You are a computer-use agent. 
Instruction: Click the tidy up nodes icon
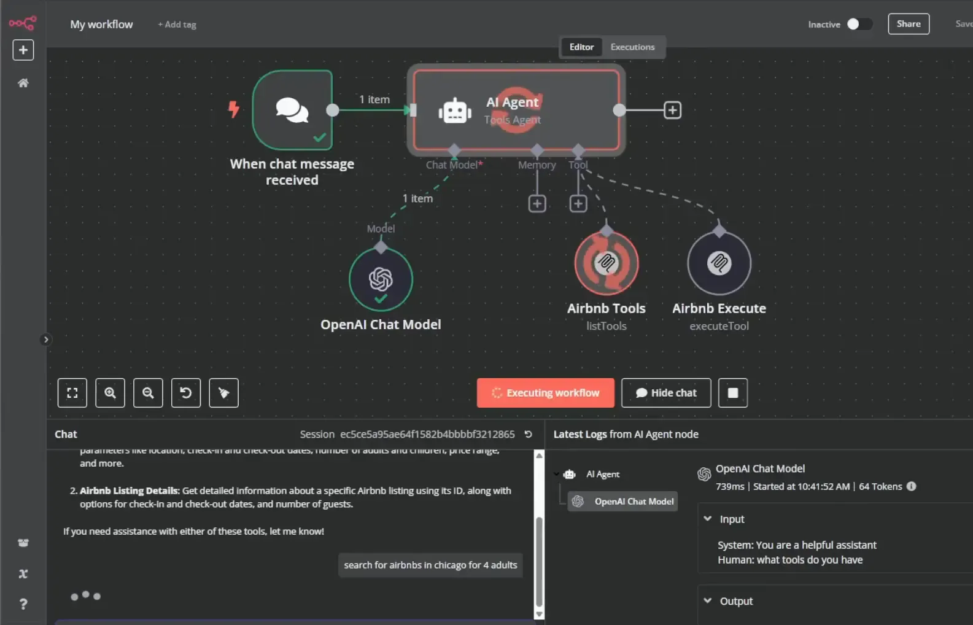pos(224,393)
